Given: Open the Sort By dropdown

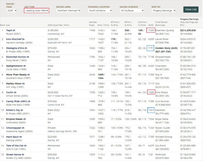Looking at the screenshot, I should click(x=164, y=10).
